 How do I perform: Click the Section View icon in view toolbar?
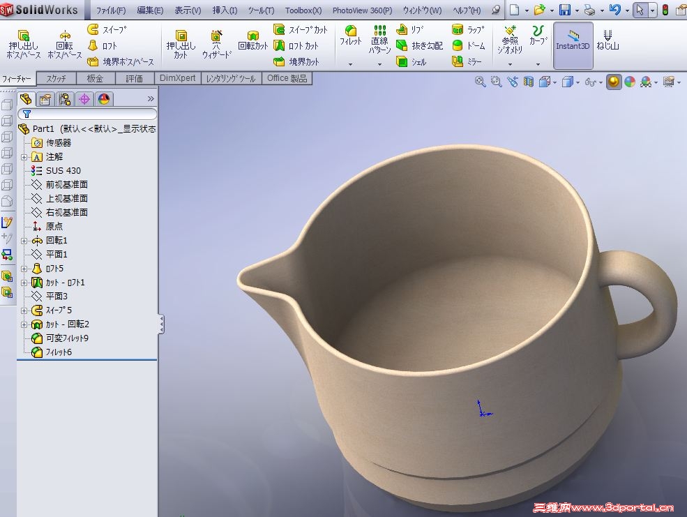(529, 82)
